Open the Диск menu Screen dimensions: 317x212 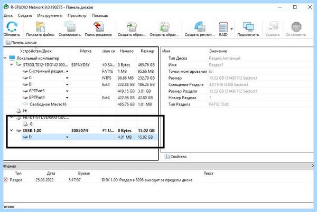point(8,15)
